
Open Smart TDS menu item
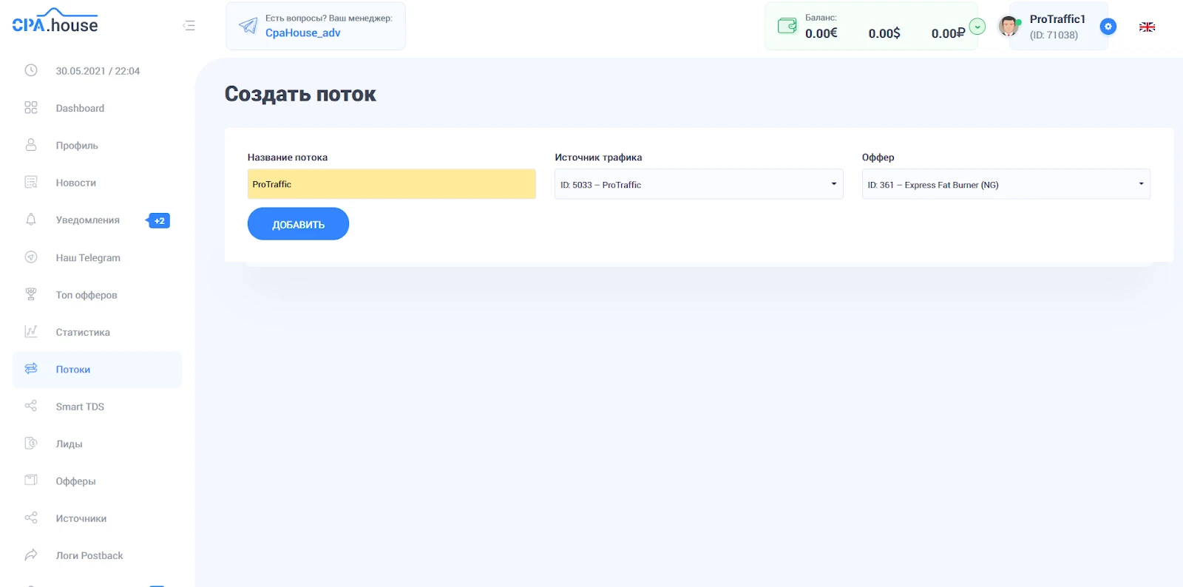click(x=80, y=407)
